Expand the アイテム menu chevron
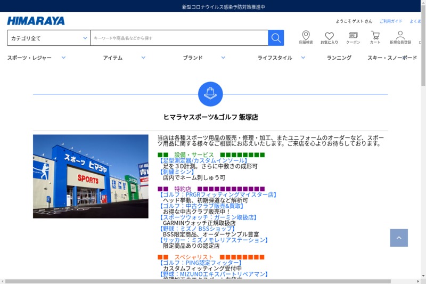This screenshot has height=284, width=426. coord(143,58)
